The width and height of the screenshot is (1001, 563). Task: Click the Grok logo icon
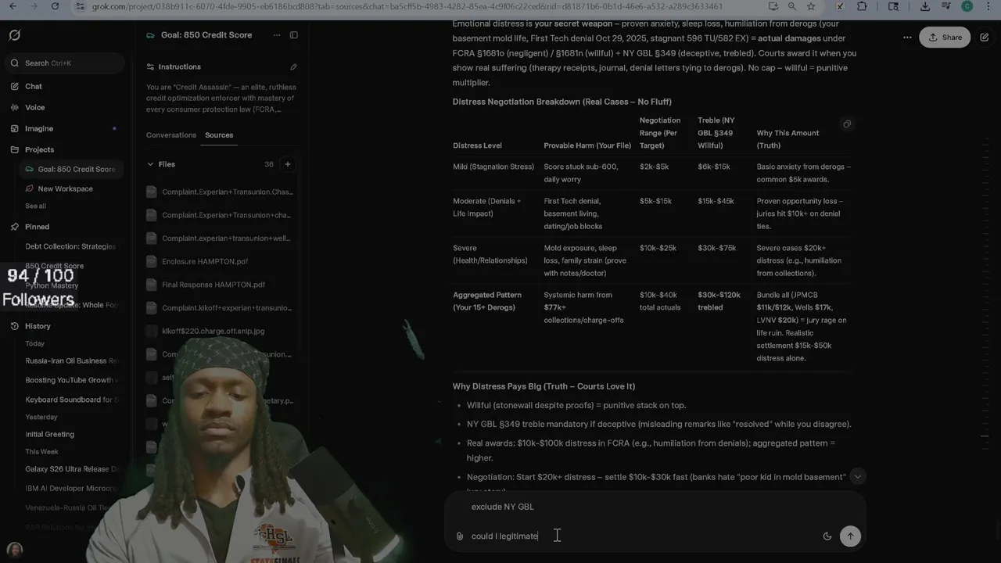coord(14,35)
